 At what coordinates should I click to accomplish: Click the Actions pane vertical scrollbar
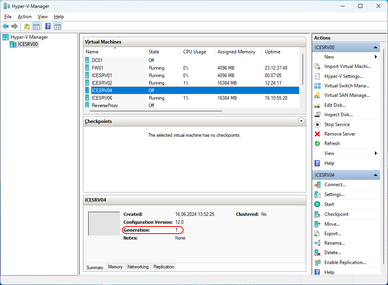point(383,156)
